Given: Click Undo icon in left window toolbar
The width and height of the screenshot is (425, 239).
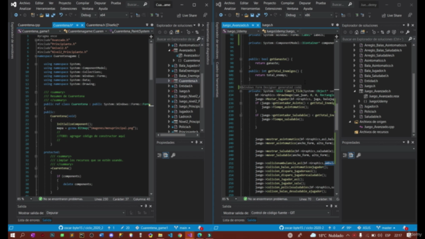Looking at the screenshot, I should click(x=61, y=15).
